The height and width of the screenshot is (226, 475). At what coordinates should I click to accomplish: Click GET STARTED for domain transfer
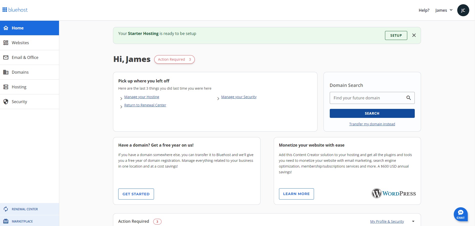136,194
